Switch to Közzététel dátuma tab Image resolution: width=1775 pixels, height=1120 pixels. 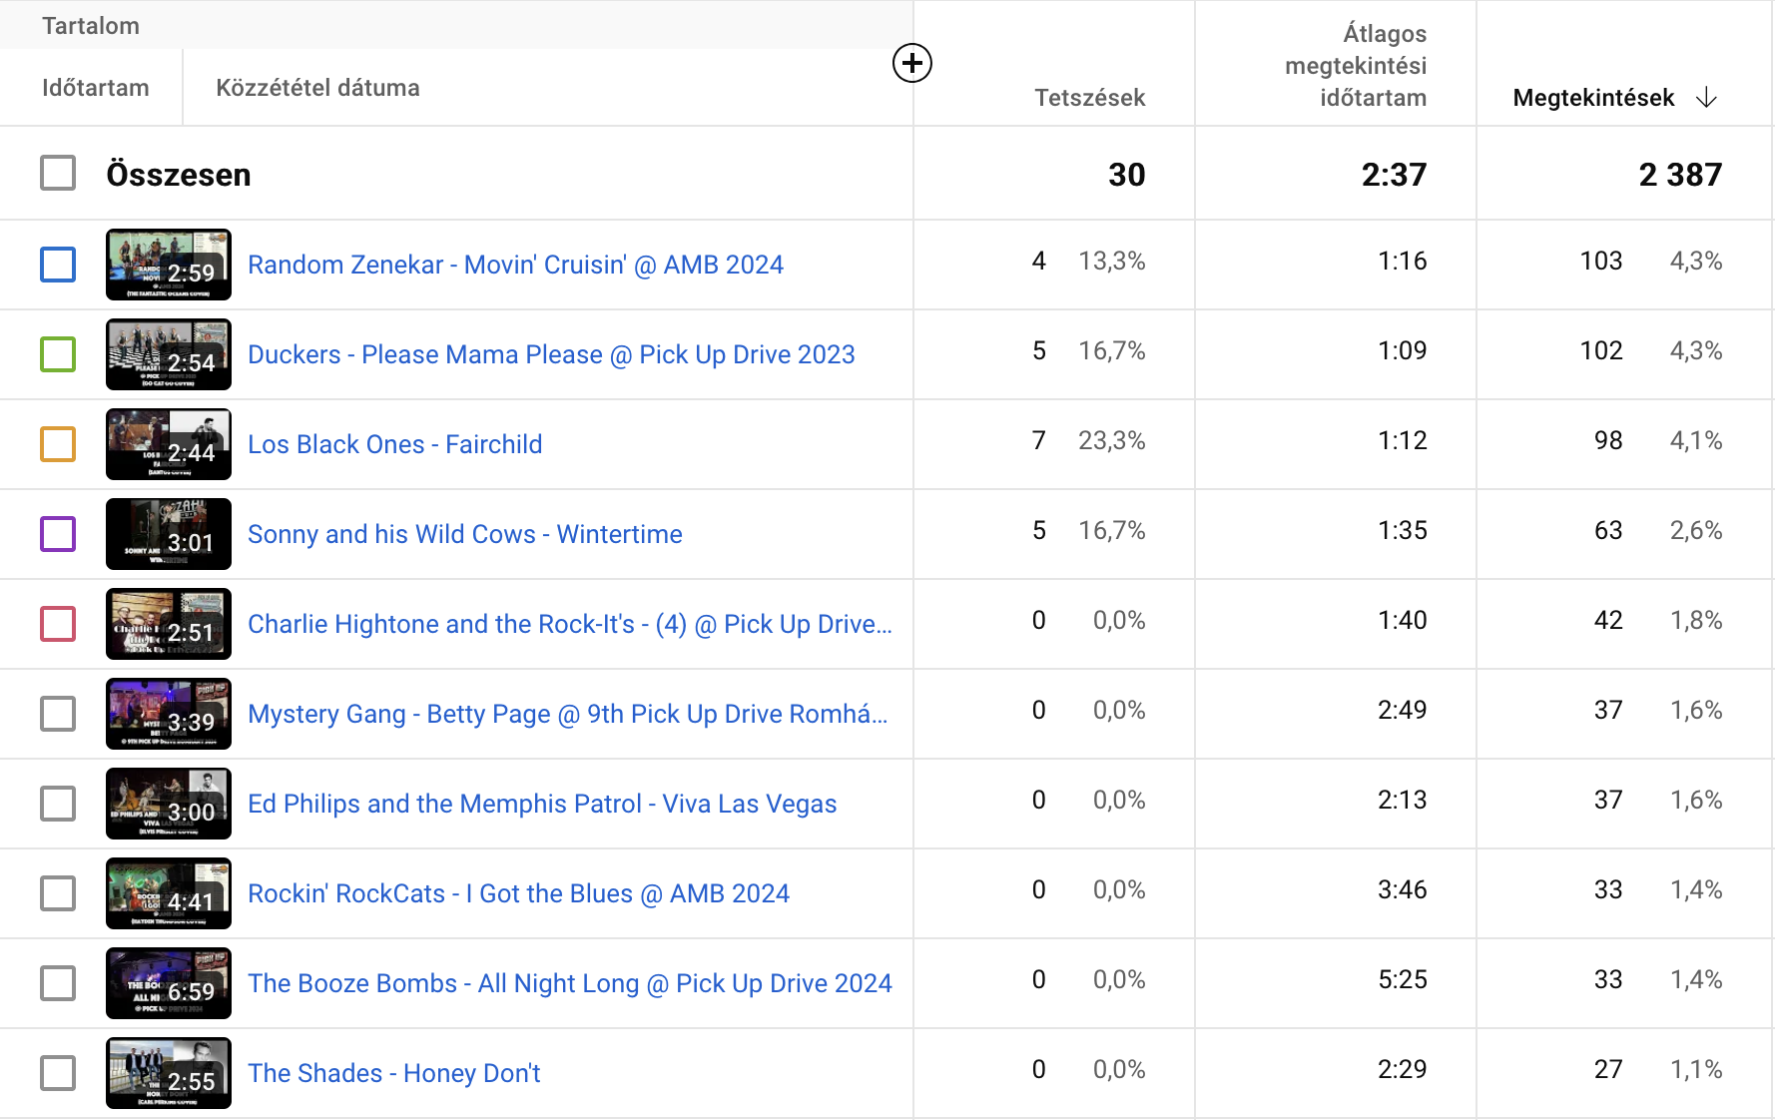pos(317,88)
